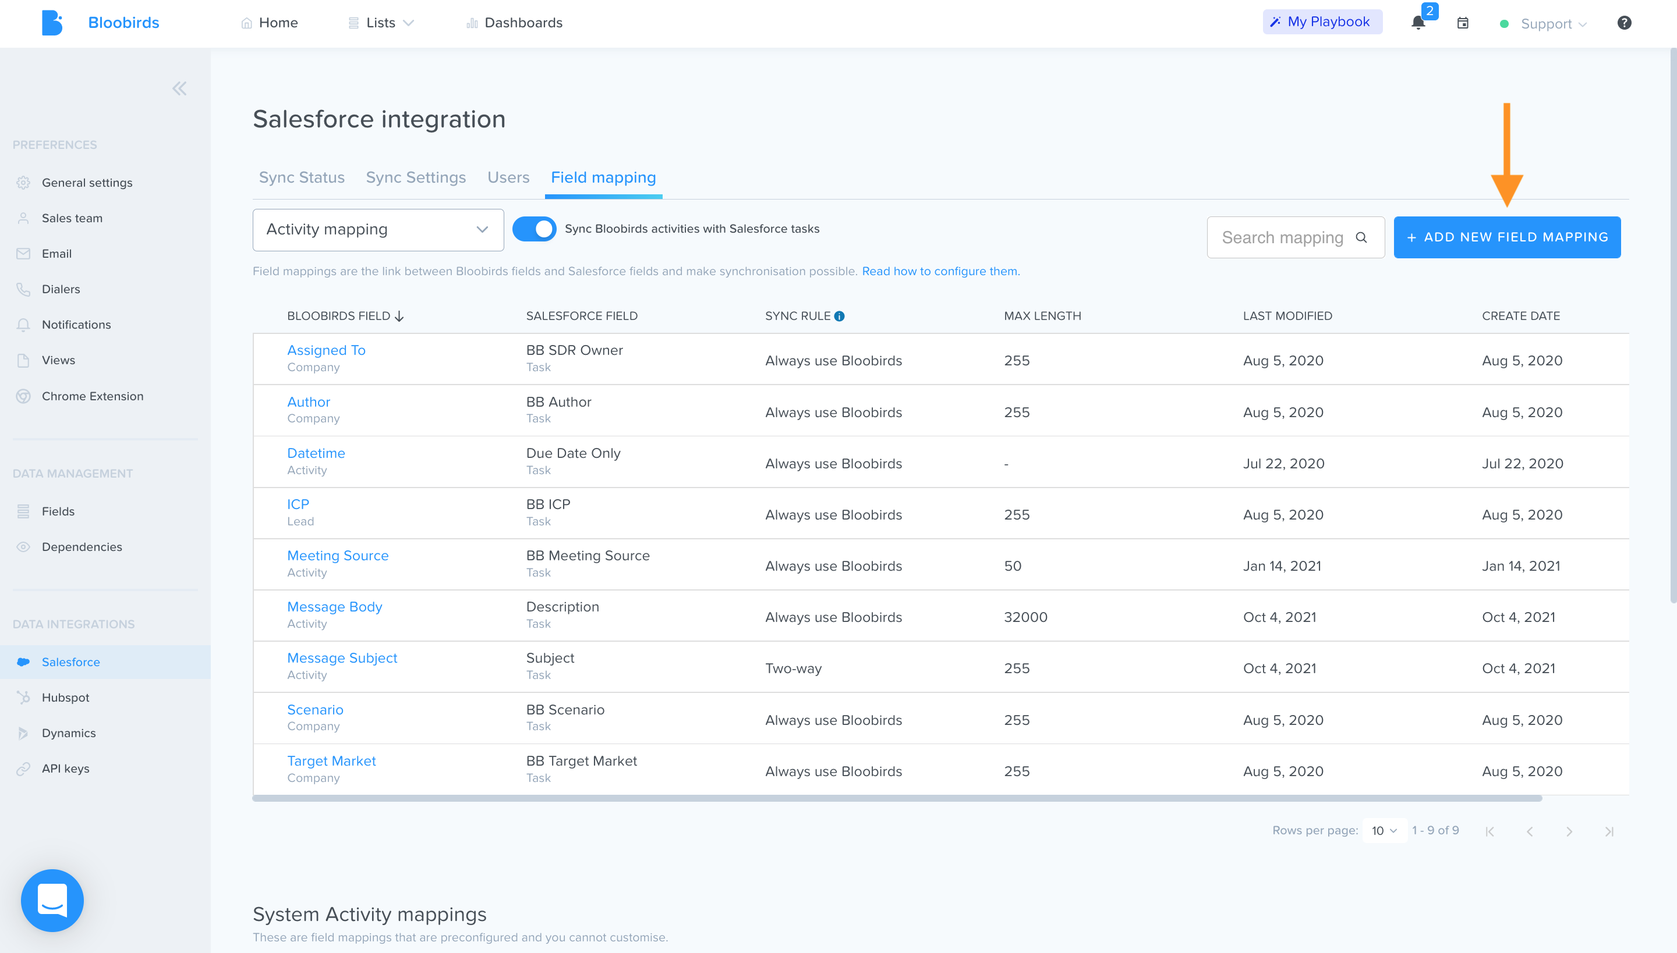
Task: Go to Home in top navigation
Action: point(269,23)
